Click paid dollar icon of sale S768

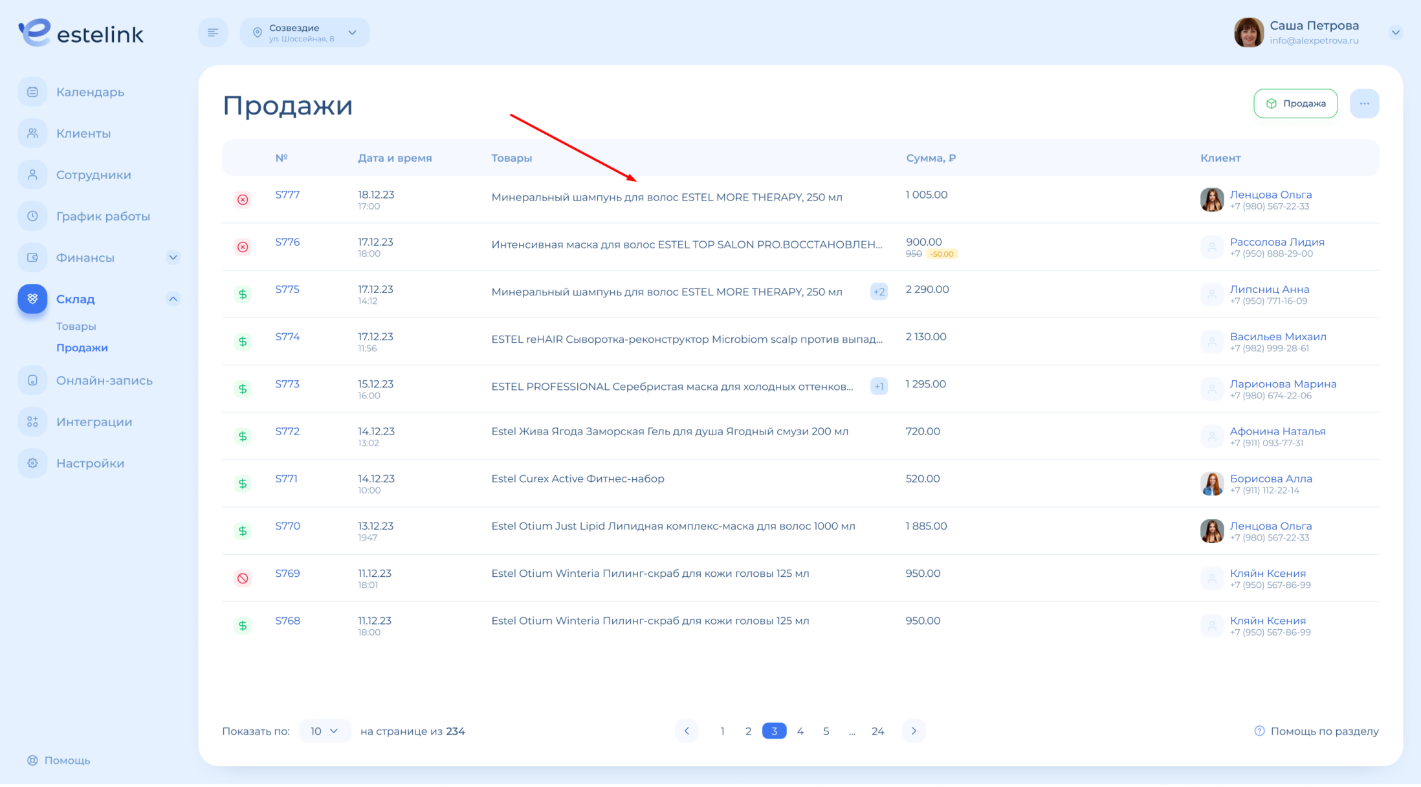pos(243,625)
